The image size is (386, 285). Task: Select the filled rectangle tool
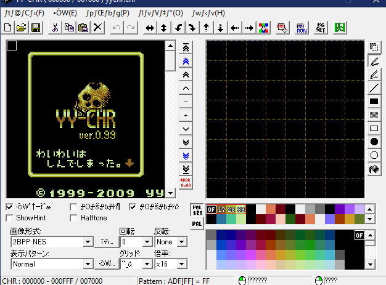[x=374, y=101]
